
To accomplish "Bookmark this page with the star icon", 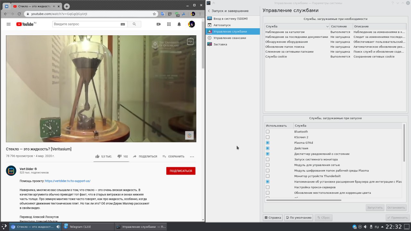I will [x=154, y=14].
